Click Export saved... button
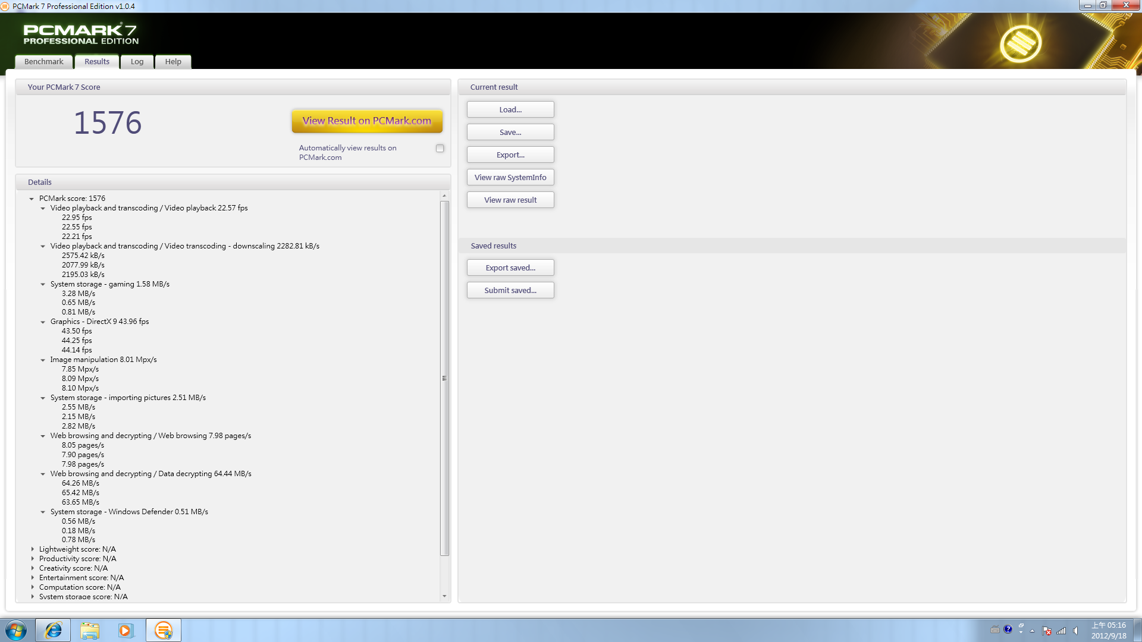 (x=510, y=267)
